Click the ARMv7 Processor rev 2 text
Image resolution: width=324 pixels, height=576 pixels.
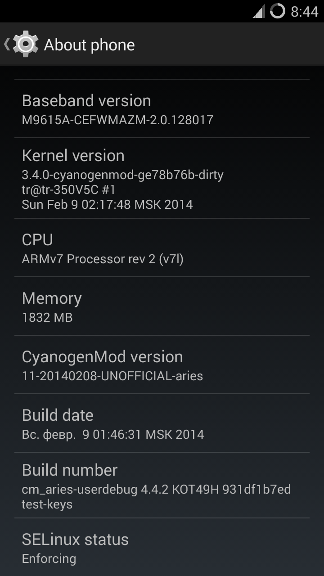[103, 259]
